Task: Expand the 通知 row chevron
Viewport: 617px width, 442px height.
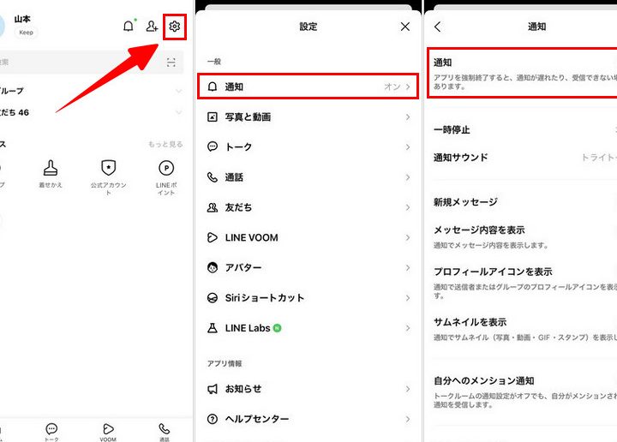Action: coord(408,87)
